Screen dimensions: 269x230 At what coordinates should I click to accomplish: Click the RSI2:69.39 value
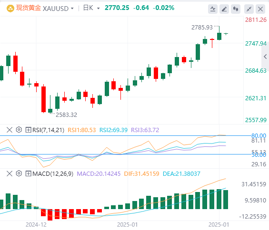pyautogui.click(x=113, y=130)
